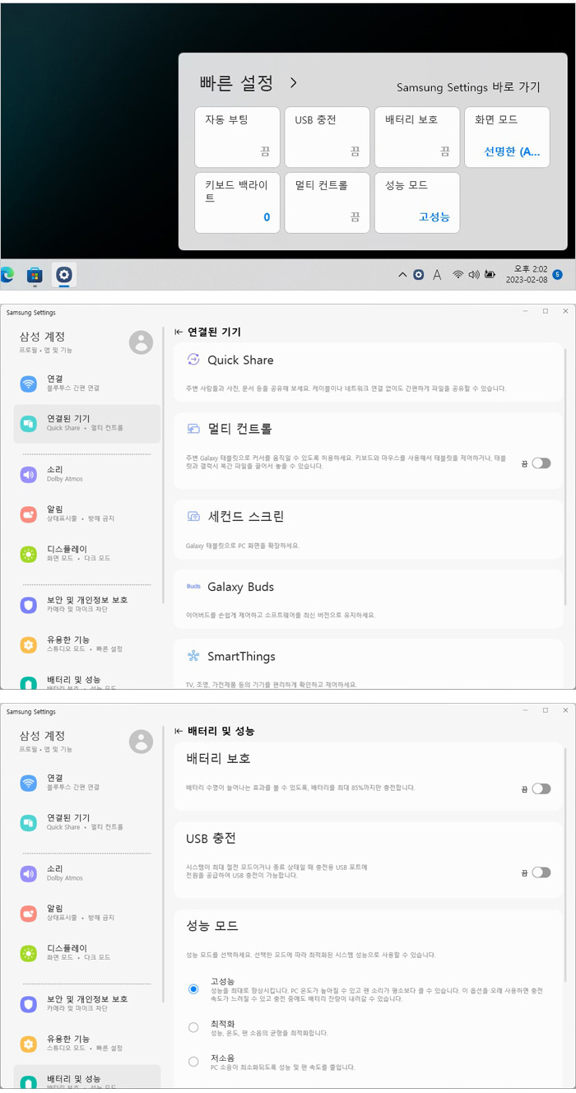Click the 키보드 백라이트 tile showing 0
The width and height of the screenshot is (576, 1093).
237,202
